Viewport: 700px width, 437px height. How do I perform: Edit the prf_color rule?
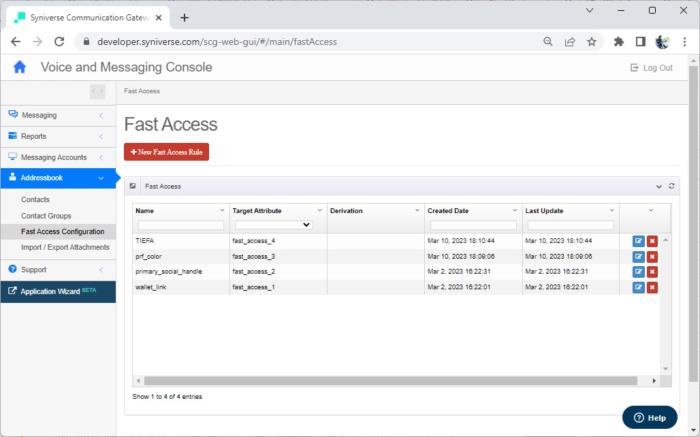pyautogui.click(x=639, y=257)
